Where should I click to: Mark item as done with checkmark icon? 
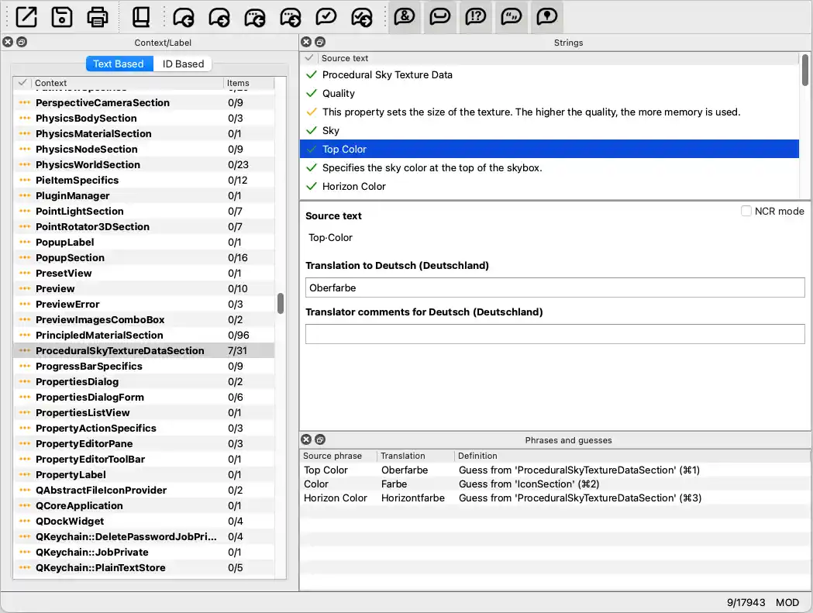[326, 16]
